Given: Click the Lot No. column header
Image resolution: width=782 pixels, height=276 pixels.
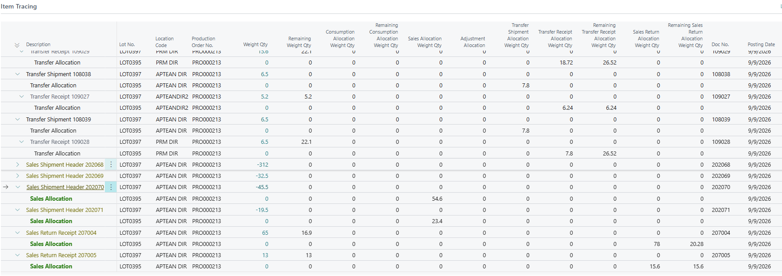Looking at the screenshot, I should pyautogui.click(x=127, y=44).
